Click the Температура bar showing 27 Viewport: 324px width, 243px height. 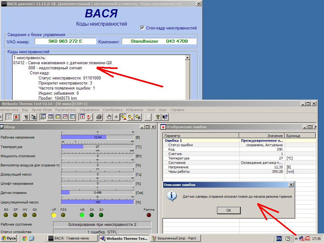(97, 147)
